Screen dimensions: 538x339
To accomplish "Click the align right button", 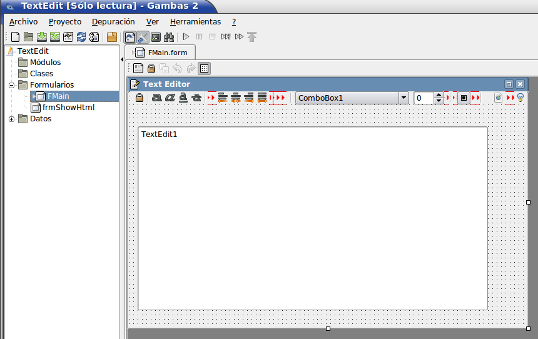I will (x=249, y=98).
